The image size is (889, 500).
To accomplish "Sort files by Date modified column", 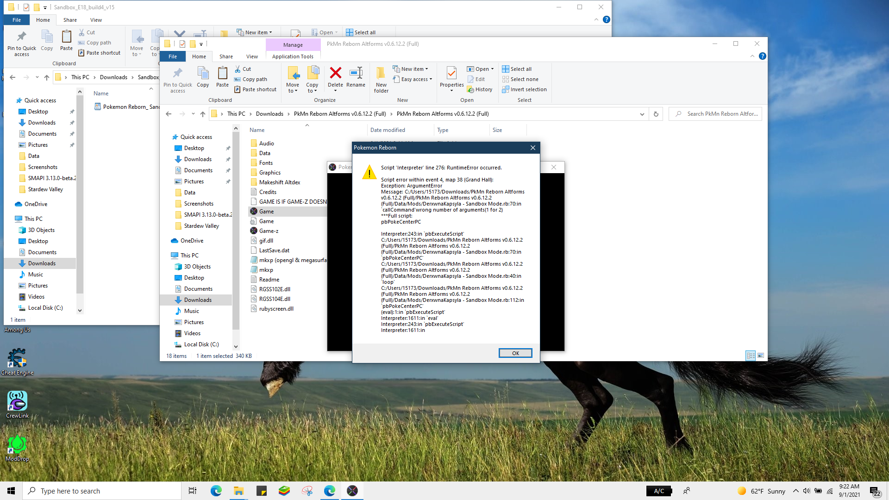I will (388, 130).
